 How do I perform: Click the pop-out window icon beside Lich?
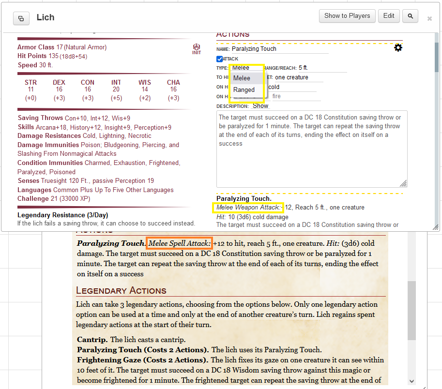pyautogui.click(x=21, y=18)
